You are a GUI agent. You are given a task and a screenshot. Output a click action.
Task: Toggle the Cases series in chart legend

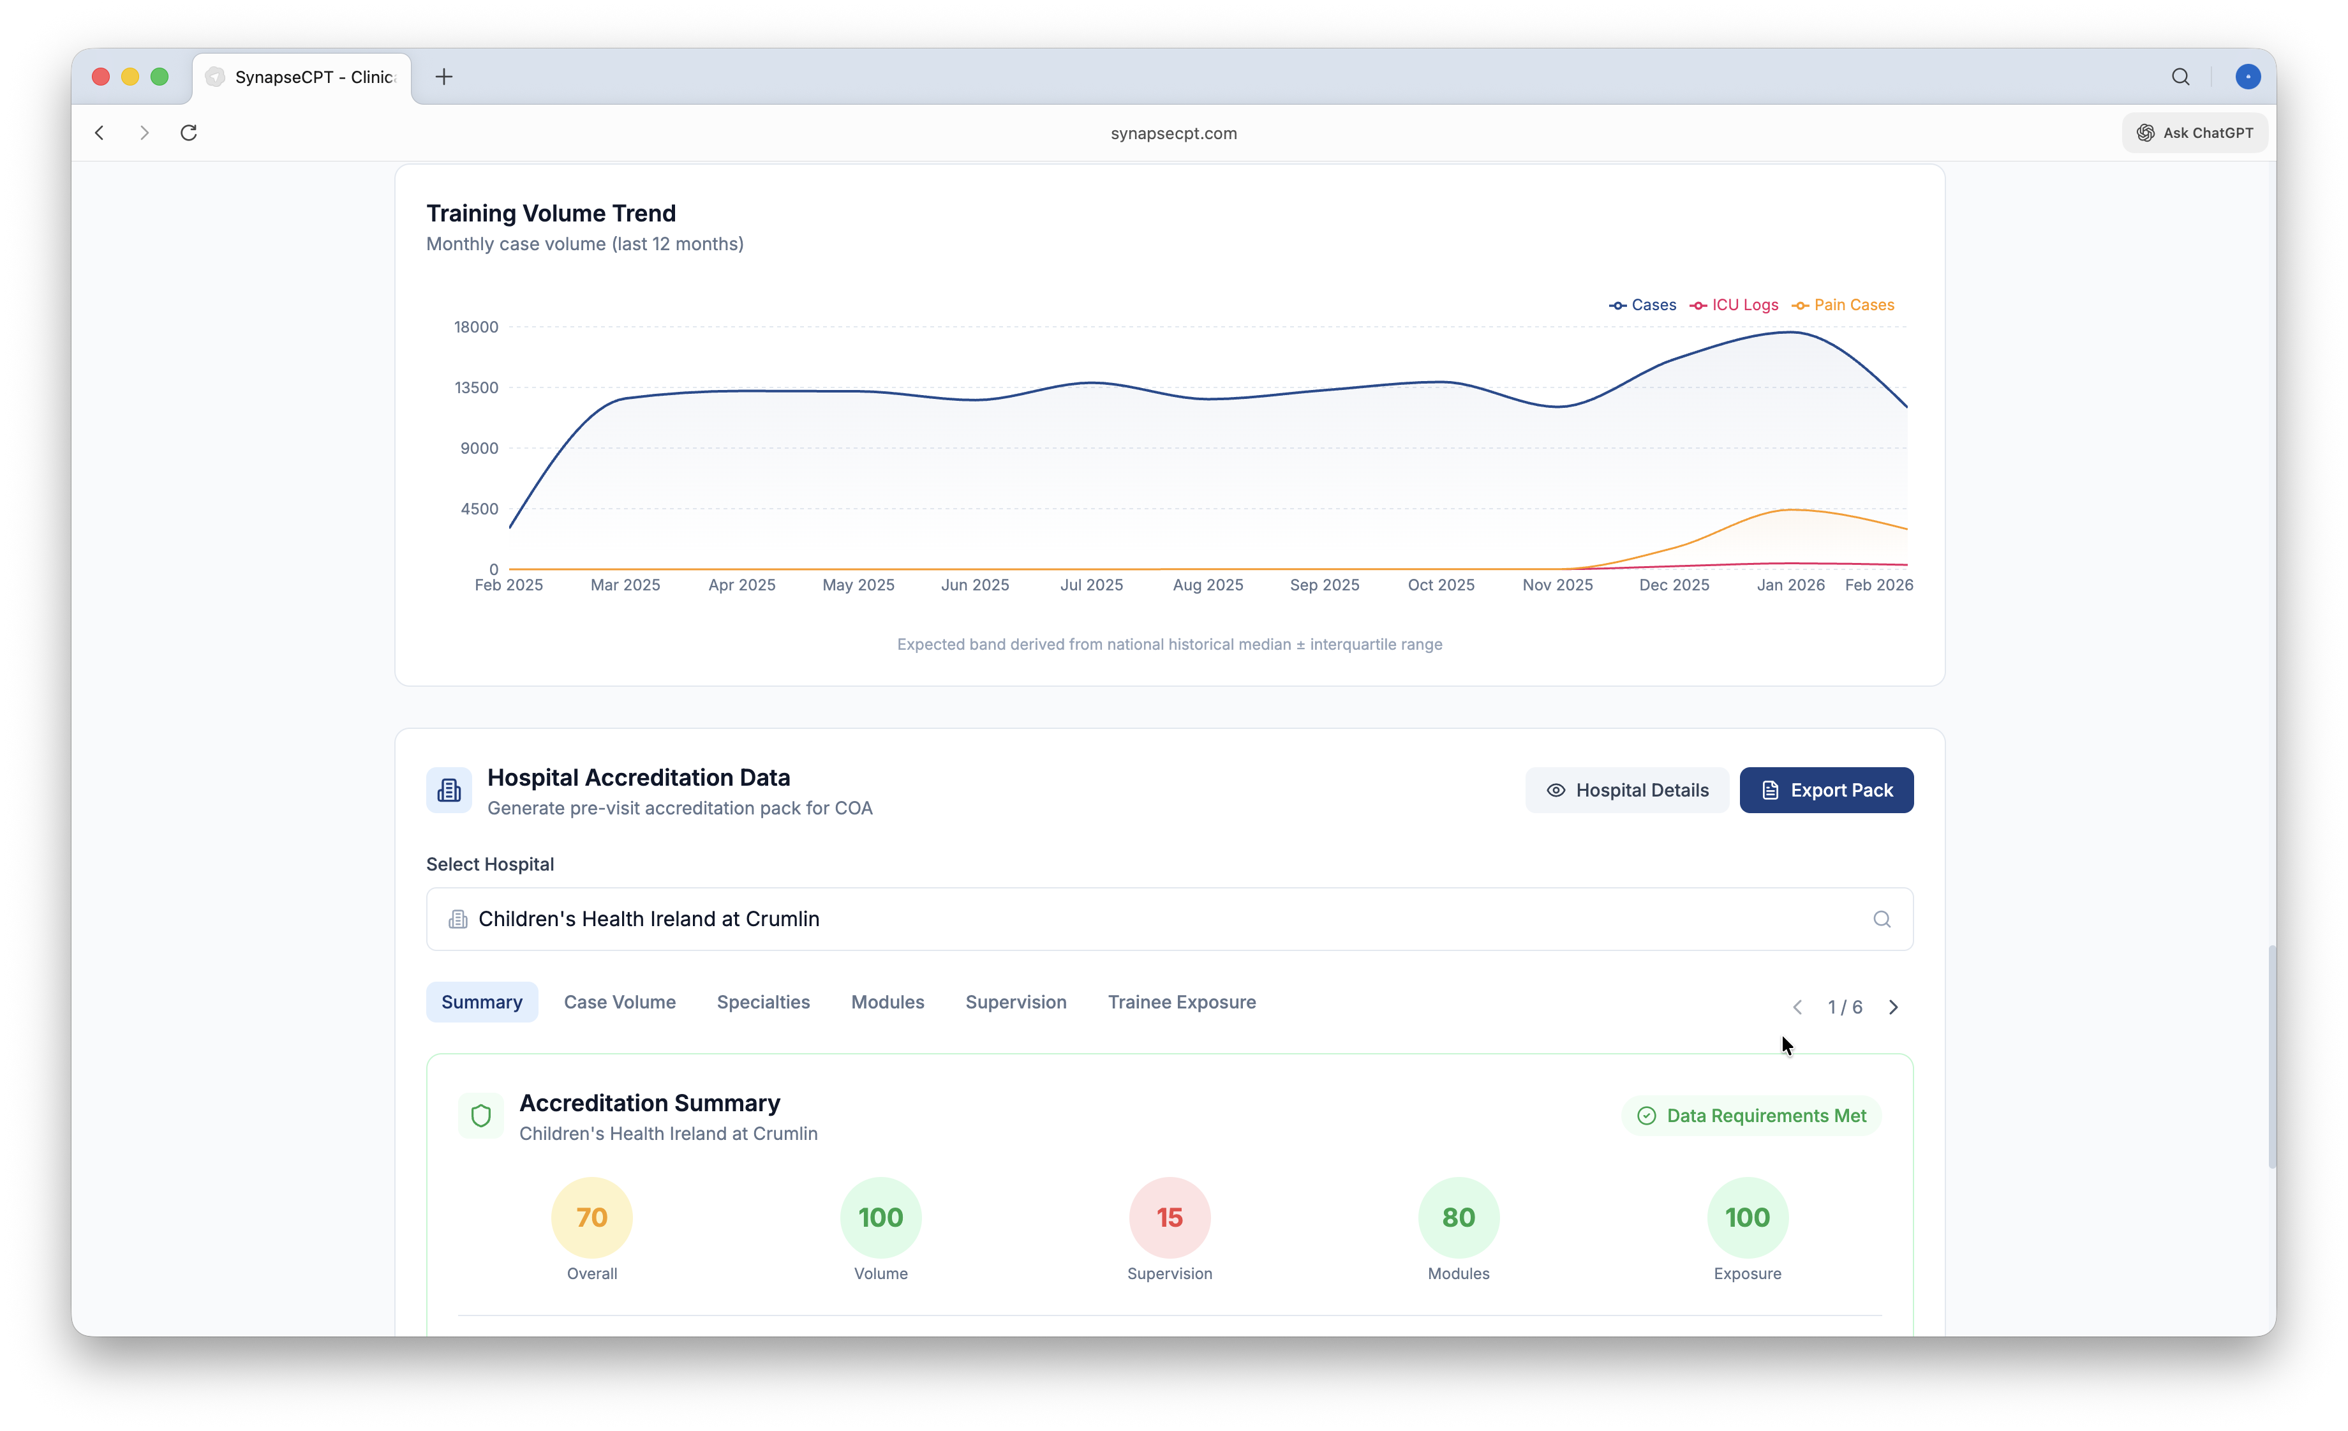1643,305
